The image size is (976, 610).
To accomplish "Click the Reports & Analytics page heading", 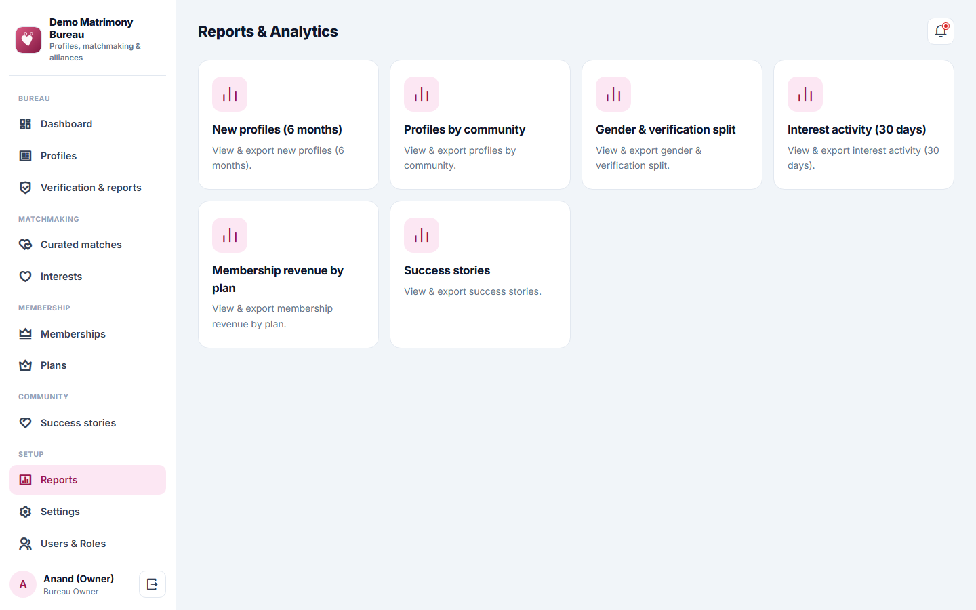I will pyautogui.click(x=268, y=31).
